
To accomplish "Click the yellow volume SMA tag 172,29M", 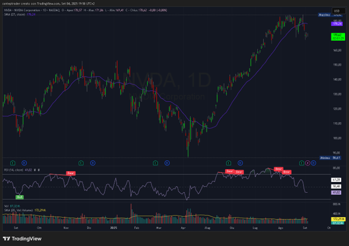I will pyautogui.click(x=338, y=219).
